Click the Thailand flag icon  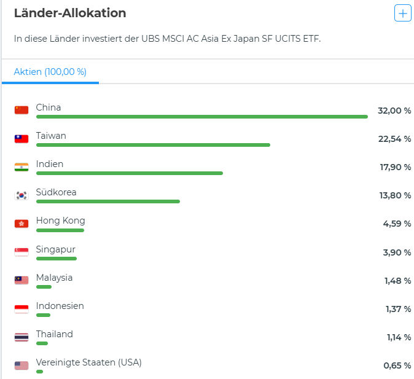point(21,337)
